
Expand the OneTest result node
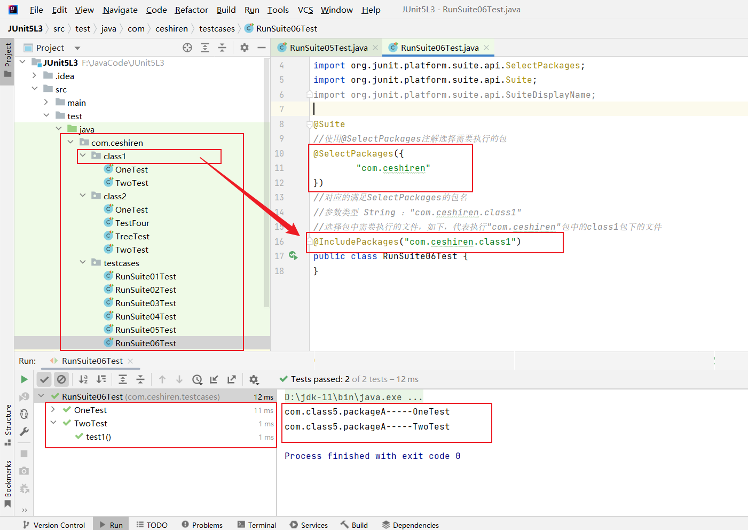pos(53,410)
